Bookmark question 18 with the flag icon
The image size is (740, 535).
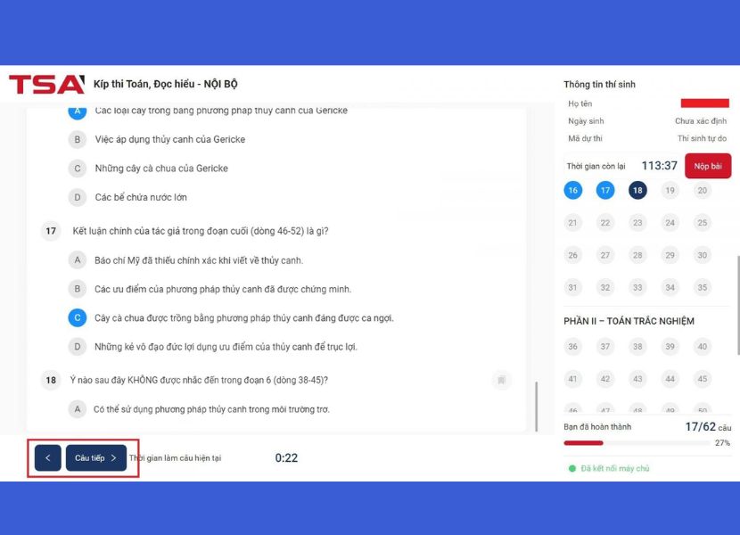pyautogui.click(x=501, y=381)
